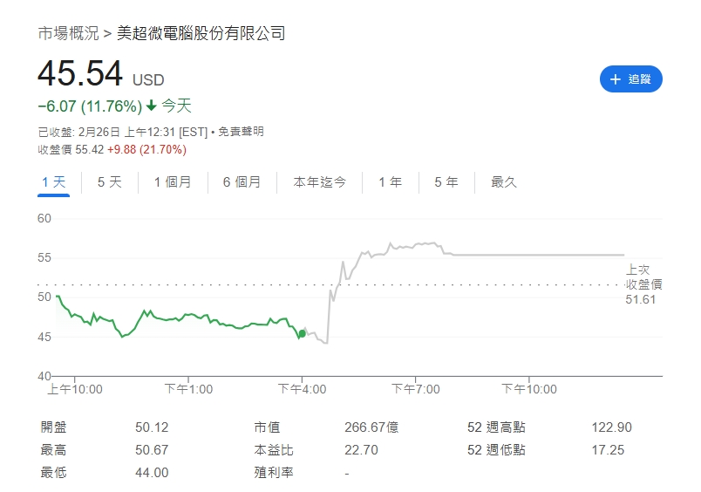Click the 殖利率 label

(274, 472)
